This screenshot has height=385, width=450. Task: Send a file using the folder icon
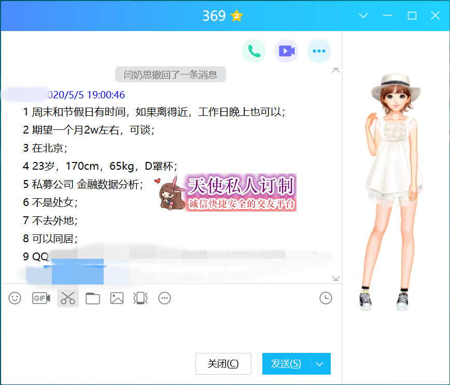[93, 298]
